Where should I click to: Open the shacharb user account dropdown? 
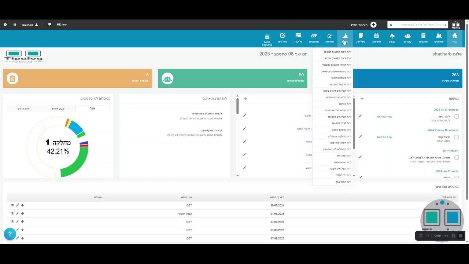[x=30, y=25]
